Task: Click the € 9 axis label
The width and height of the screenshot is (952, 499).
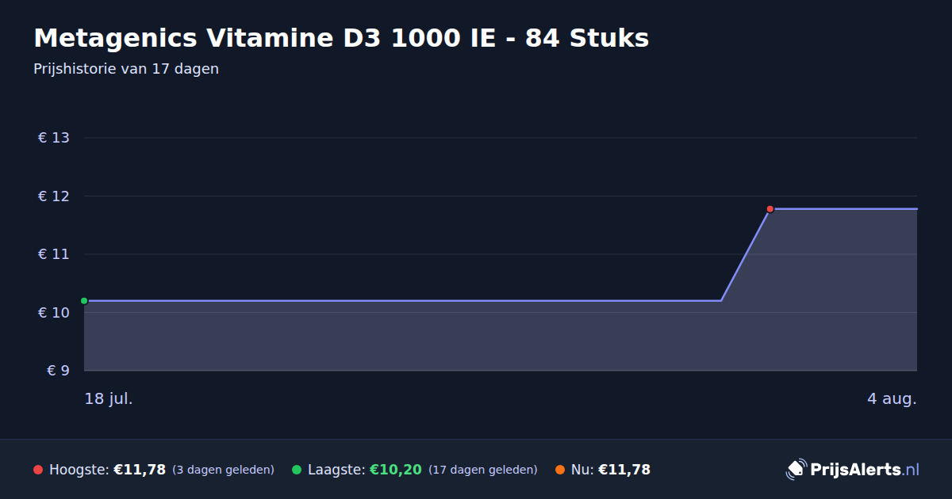Action: [x=59, y=371]
